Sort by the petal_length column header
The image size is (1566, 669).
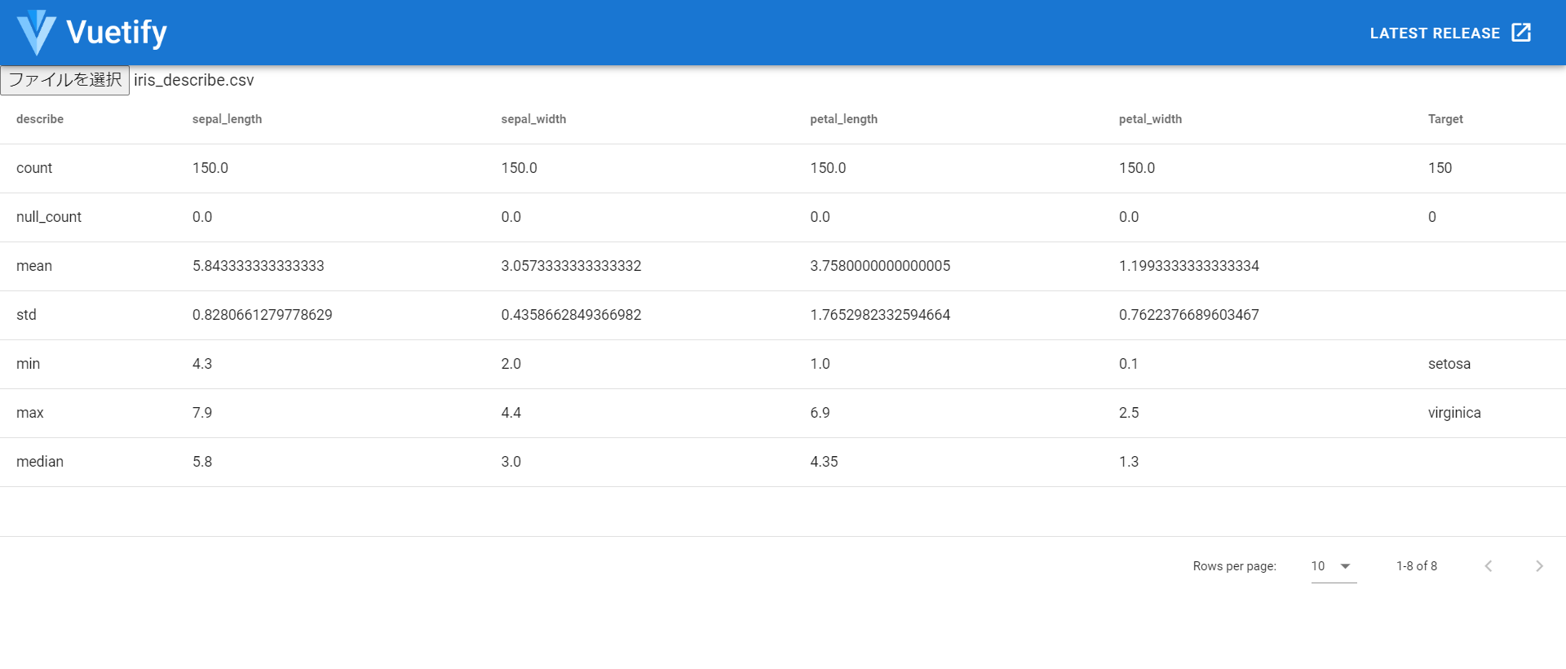point(843,119)
